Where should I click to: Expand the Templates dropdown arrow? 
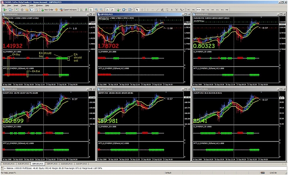point(132,10)
